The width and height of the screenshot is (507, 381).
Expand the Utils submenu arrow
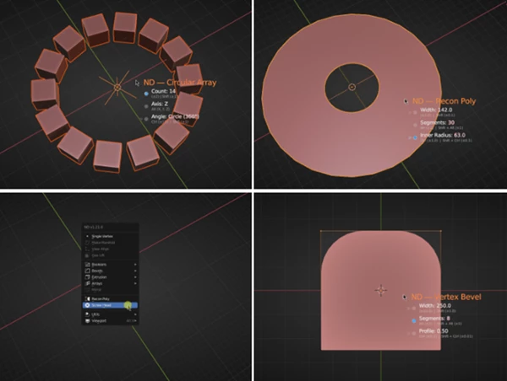click(x=135, y=314)
